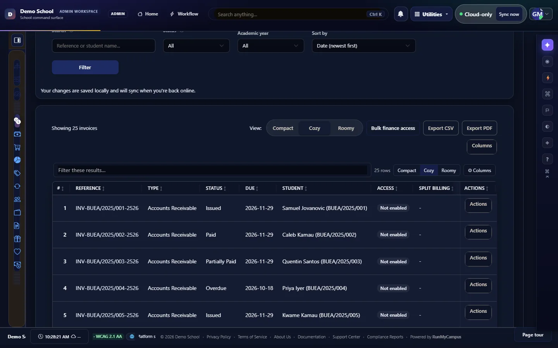Click Sync now button
This screenshot has height=348, width=558.
click(509, 14)
